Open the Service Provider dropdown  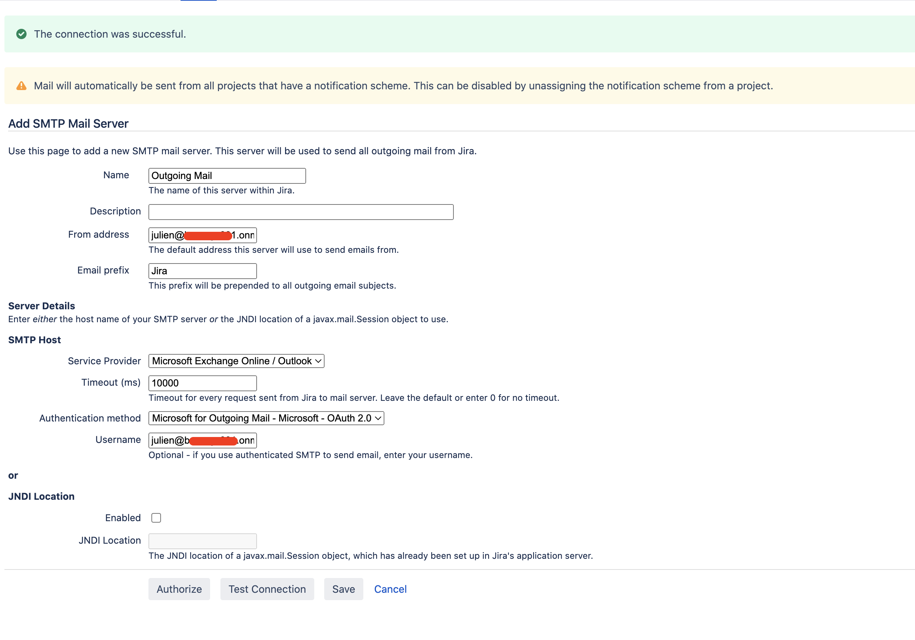236,361
